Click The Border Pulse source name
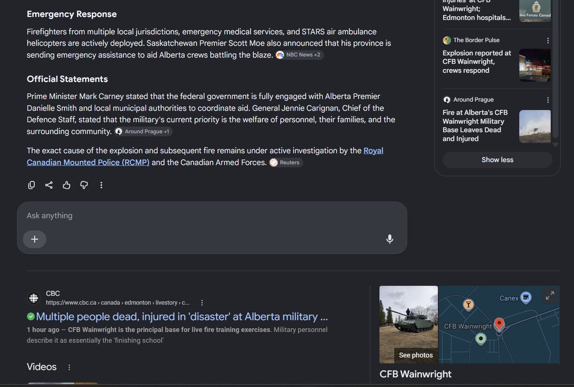Image resolution: width=574 pixels, height=387 pixels. pos(476,41)
